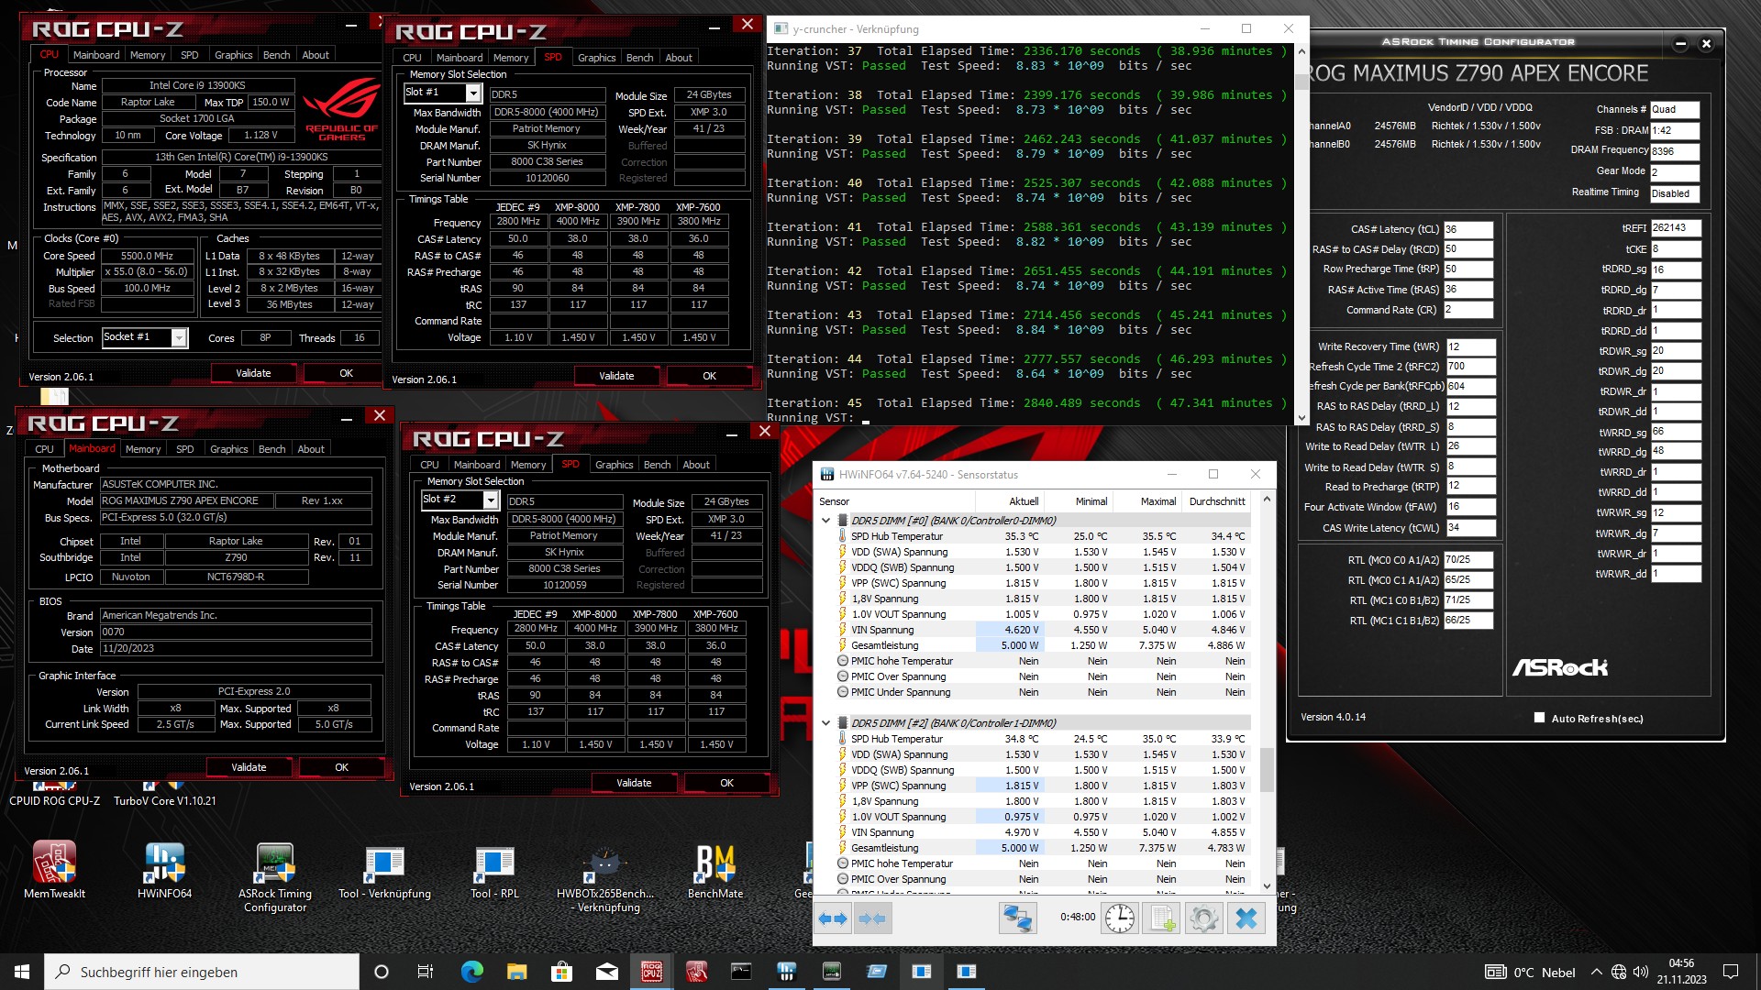1761x990 pixels.
Task: Click taskbar clock showing 04:56
Action: pyautogui.click(x=1681, y=972)
